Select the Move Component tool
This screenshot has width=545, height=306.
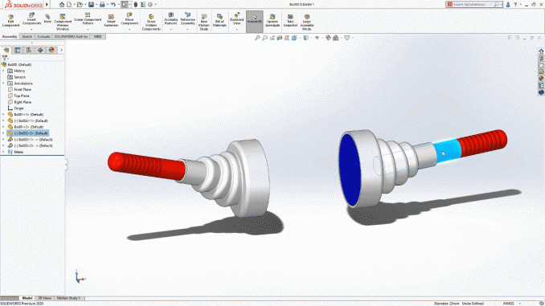129,19
